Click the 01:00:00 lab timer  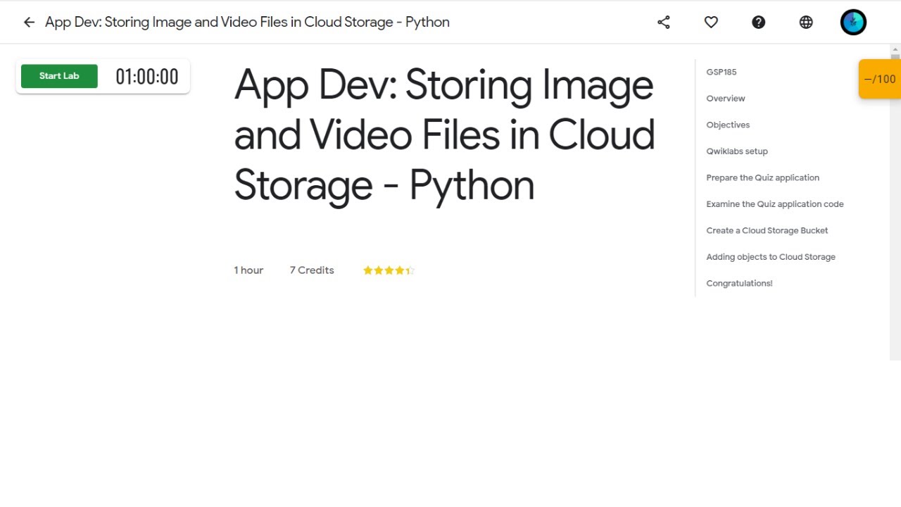coord(147,76)
